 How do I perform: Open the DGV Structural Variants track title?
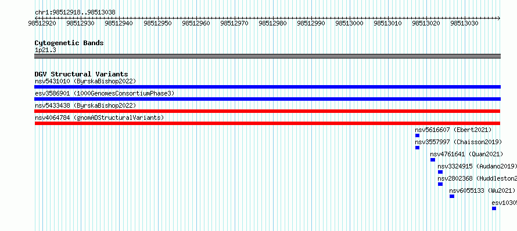81,74
